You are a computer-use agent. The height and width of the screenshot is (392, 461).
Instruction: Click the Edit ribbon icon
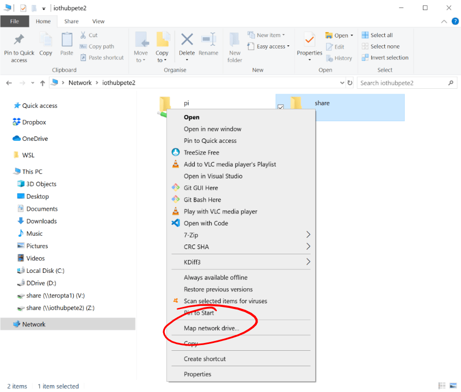pos(329,47)
